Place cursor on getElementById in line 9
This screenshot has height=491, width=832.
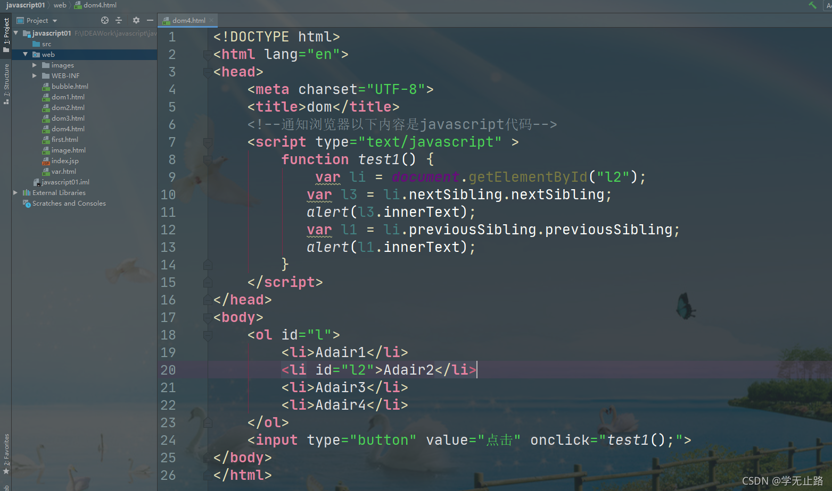pyautogui.click(x=528, y=177)
